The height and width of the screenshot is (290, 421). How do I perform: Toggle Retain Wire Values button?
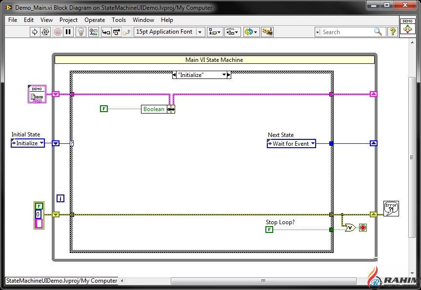[93, 32]
